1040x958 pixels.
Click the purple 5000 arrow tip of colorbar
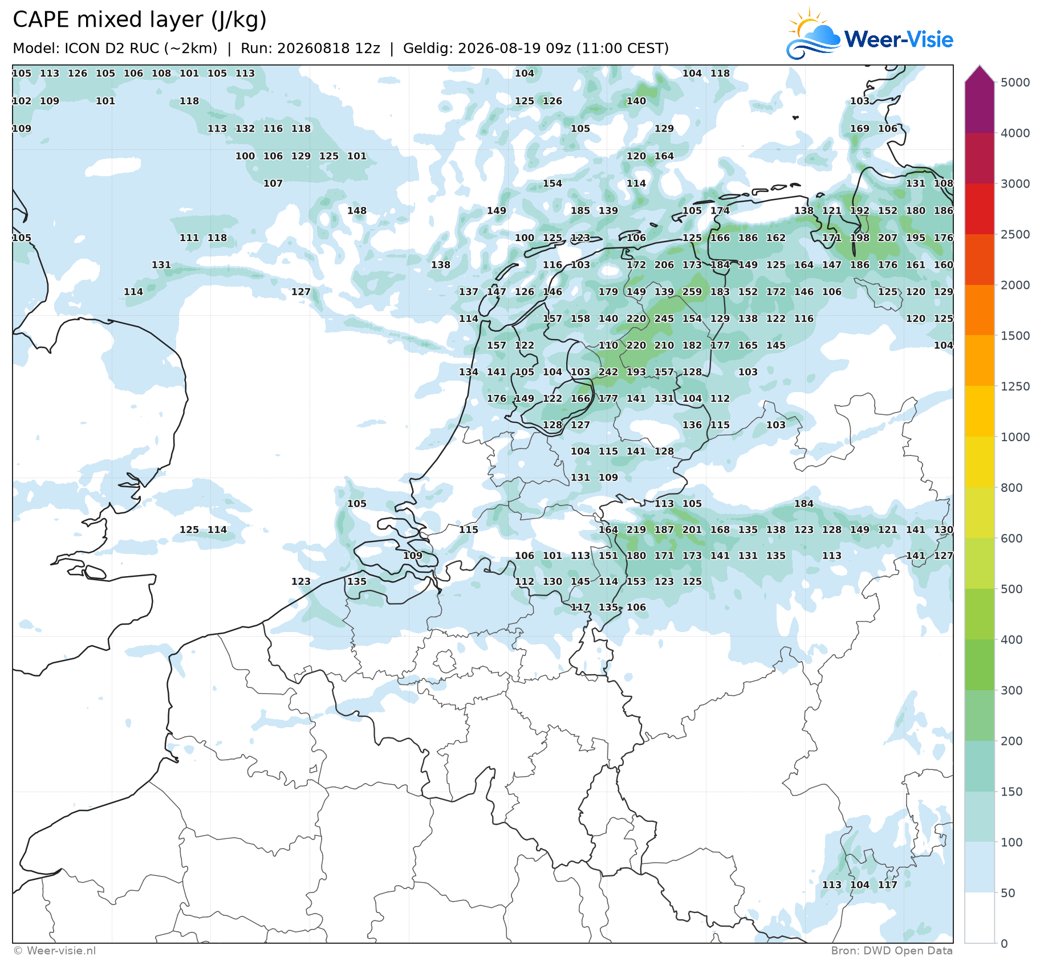(x=980, y=74)
